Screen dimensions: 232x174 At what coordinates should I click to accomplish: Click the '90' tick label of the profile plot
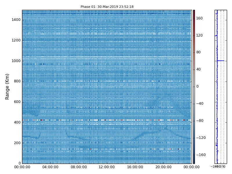tap(224, 167)
